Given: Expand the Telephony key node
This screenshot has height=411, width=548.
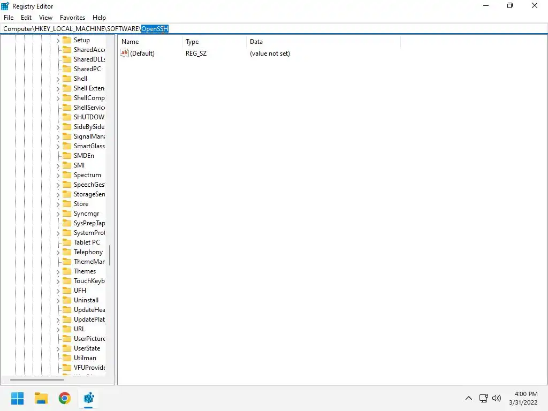Looking at the screenshot, I should tap(58, 253).
